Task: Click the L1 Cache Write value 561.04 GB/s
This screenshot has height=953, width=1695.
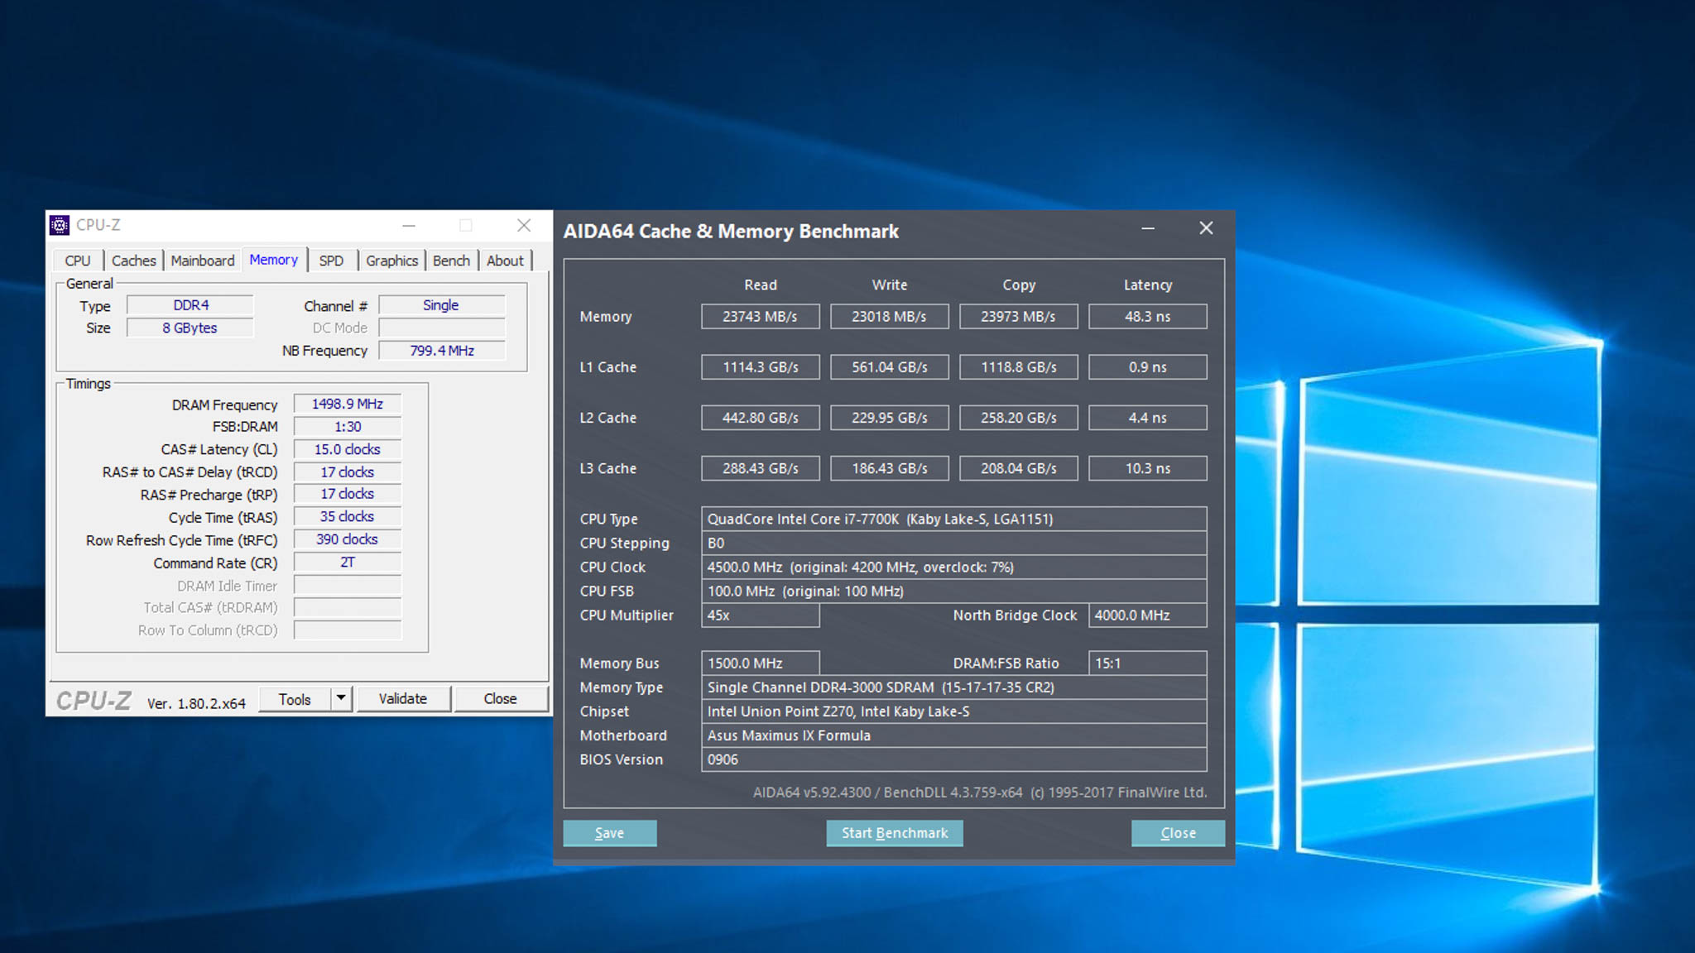Action: pyautogui.click(x=890, y=367)
